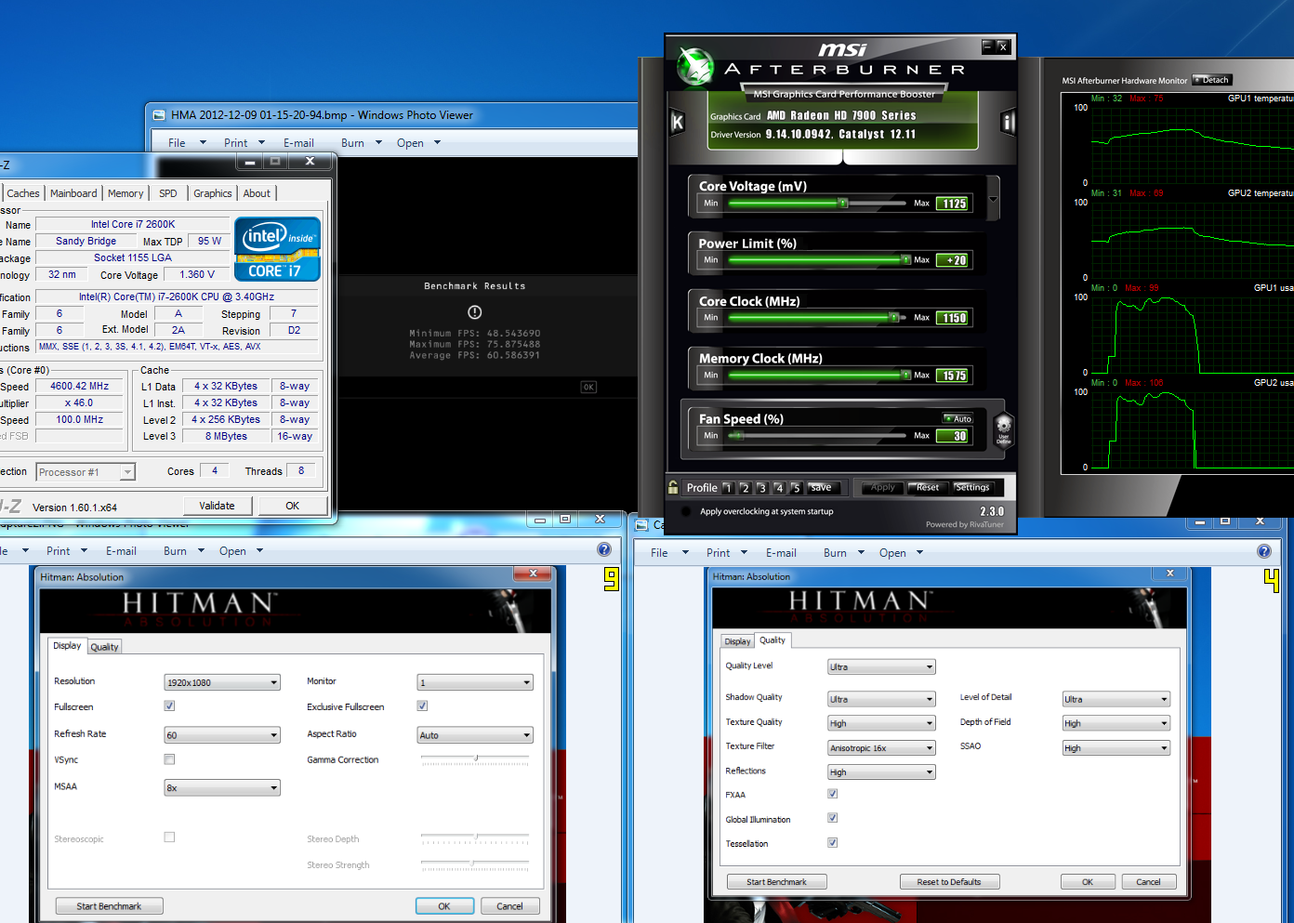Toggle the Global Illumination checkbox
Screen dimensions: 1294x923
[x=832, y=818]
